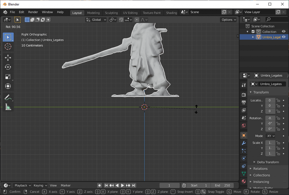Select the Scale tool
The height and width of the screenshot is (195, 289).
(x=8, y=77)
